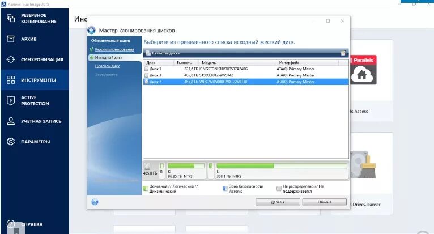Image resolution: width=434 pixels, height=234 pixels.
Task: Click the Acronis logo in title bar
Action: [3, 4]
